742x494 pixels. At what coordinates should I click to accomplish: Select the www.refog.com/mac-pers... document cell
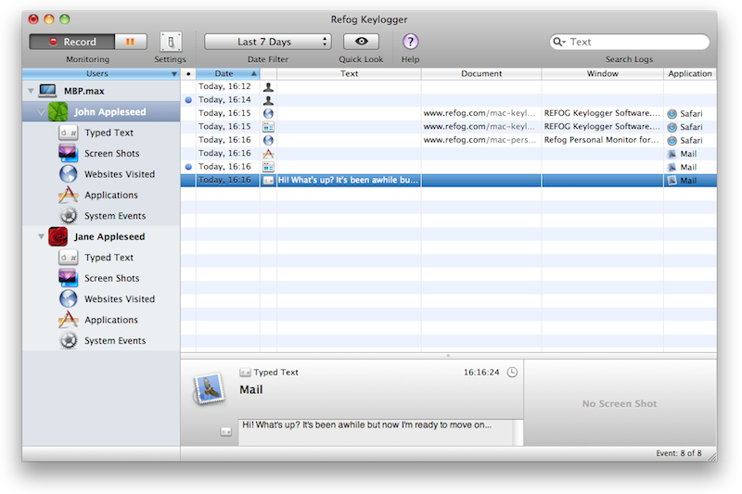[x=480, y=140]
